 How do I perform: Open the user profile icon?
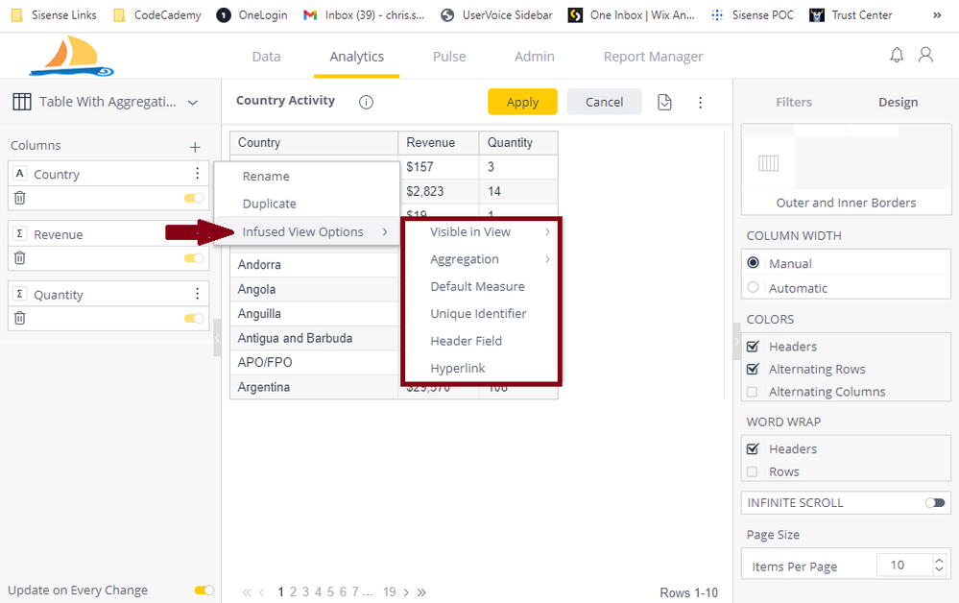click(925, 56)
